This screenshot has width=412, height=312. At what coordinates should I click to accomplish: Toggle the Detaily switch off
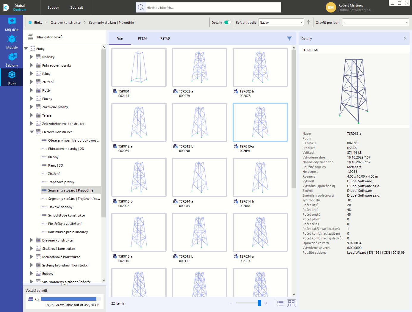pyautogui.click(x=228, y=22)
